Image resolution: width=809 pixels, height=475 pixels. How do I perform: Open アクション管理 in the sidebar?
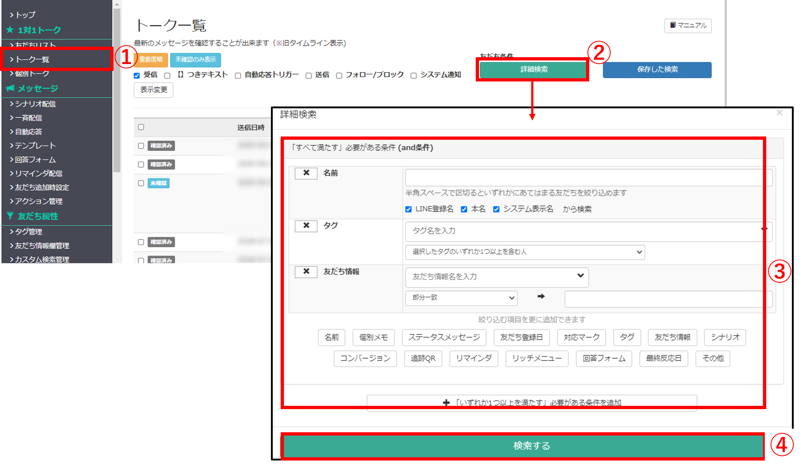(x=39, y=201)
